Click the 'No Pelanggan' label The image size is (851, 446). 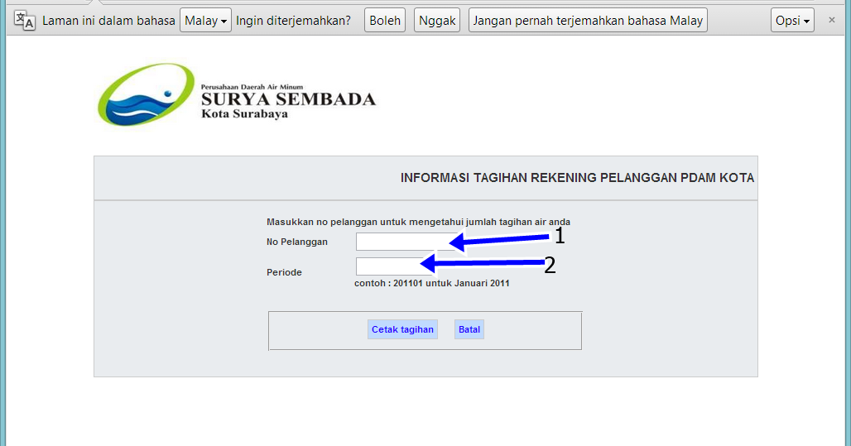click(x=297, y=242)
